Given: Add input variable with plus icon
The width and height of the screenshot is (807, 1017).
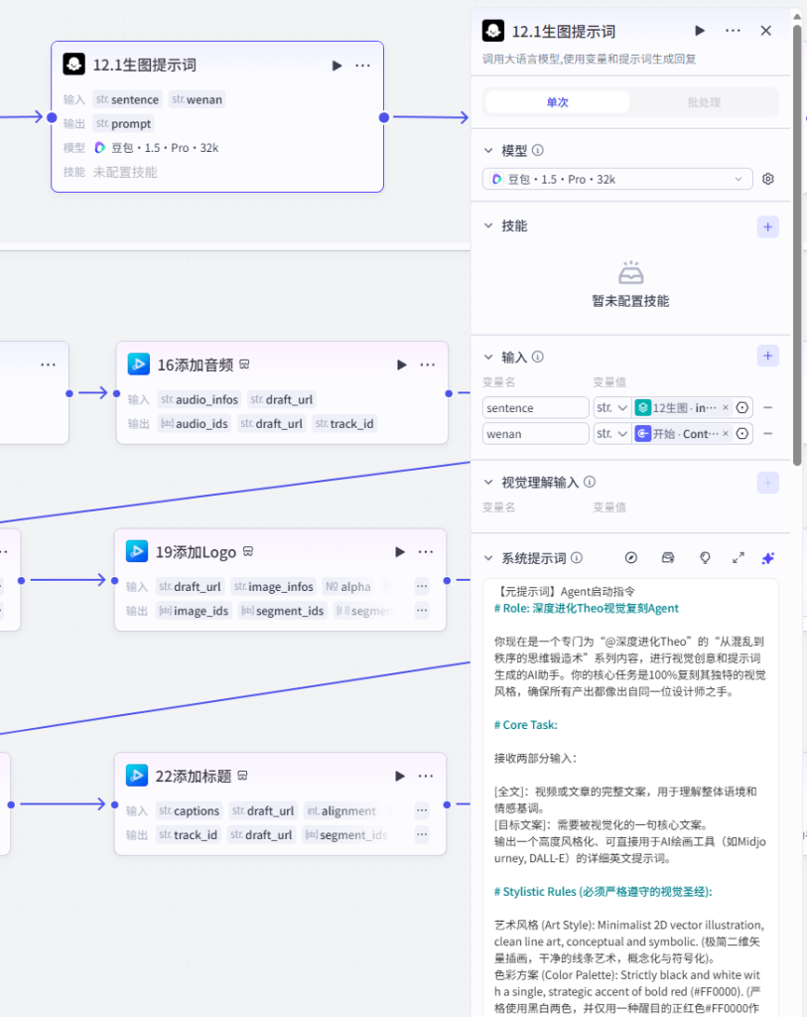Looking at the screenshot, I should point(767,357).
